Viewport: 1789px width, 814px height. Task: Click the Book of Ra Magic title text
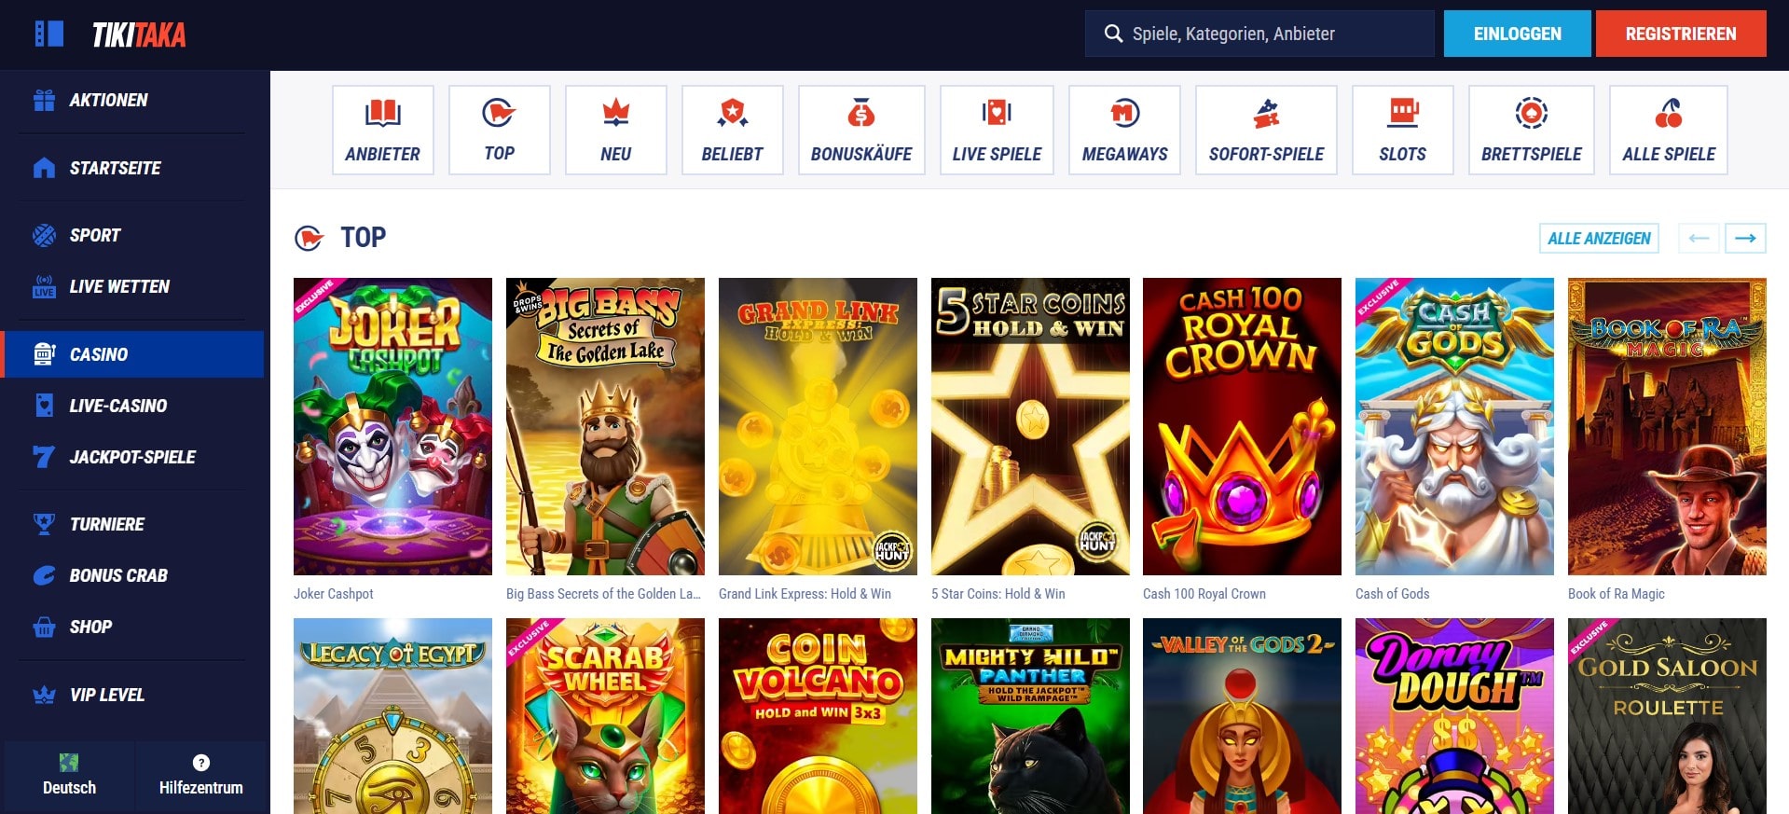click(x=1616, y=594)
